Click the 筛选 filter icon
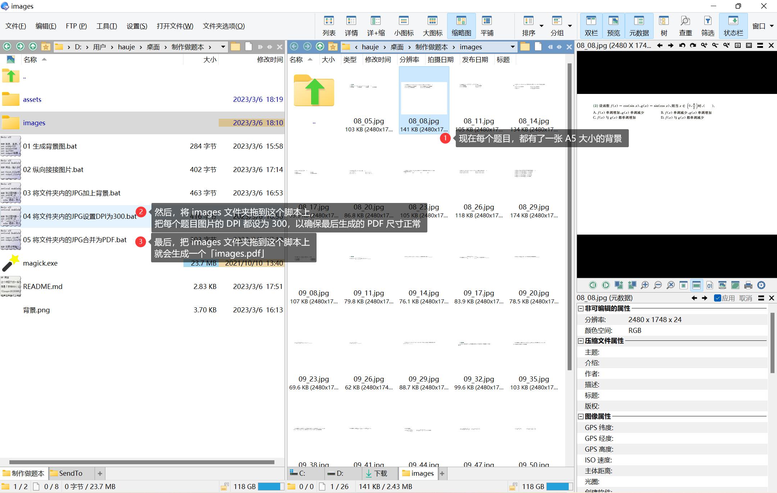The height and width of the screenshot is (493, 777). tap(708, 26)
